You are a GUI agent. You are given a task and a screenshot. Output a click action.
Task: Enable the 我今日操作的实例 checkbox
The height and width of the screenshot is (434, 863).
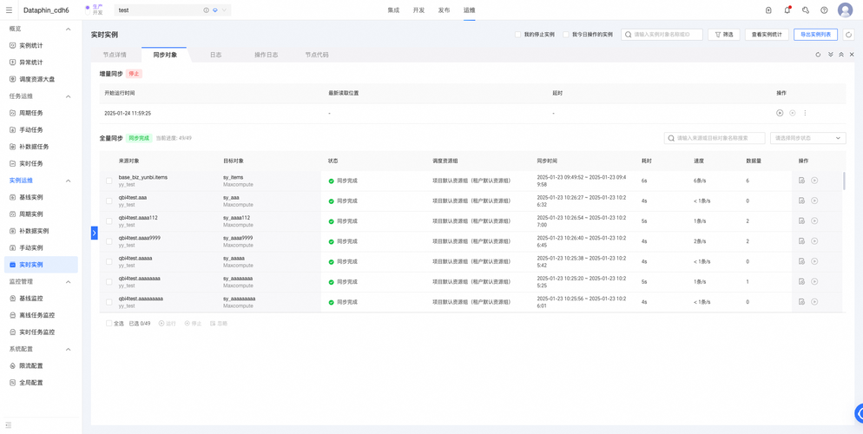566,34
